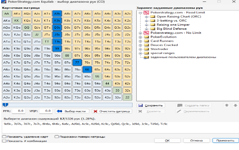Click Выбор масти button
239x150 pixels.
point(72,111)
